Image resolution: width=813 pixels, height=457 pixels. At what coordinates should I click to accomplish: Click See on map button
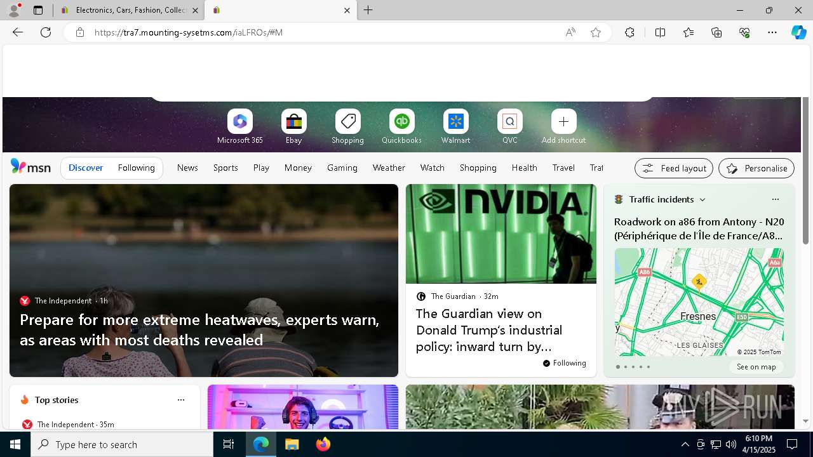pos(756,367)
